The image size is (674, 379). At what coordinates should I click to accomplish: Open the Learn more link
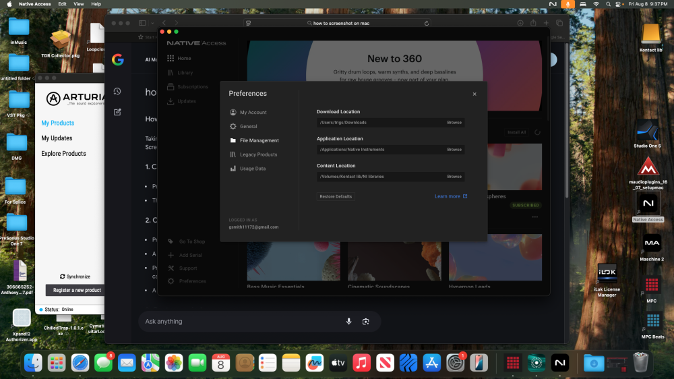[451, 197]
